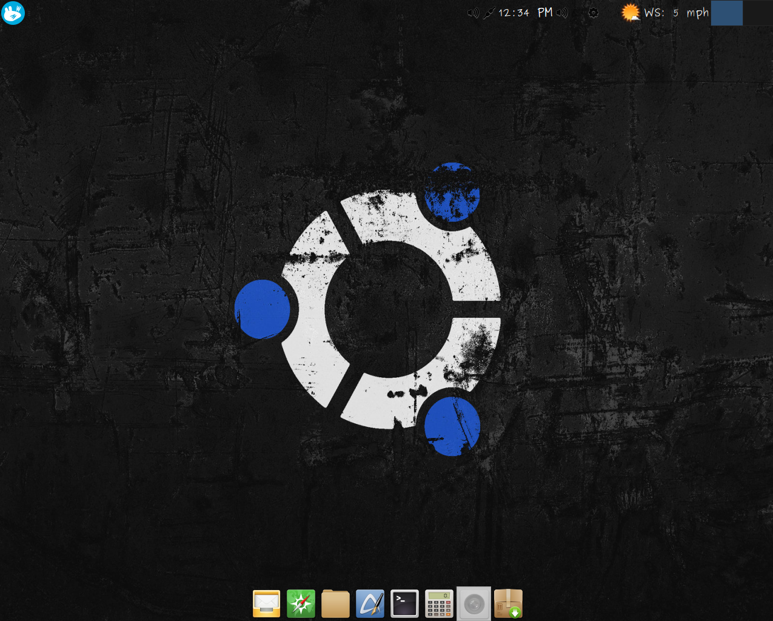
Task: Open the camera screenshot app in dock
Action: pos(474,603)
